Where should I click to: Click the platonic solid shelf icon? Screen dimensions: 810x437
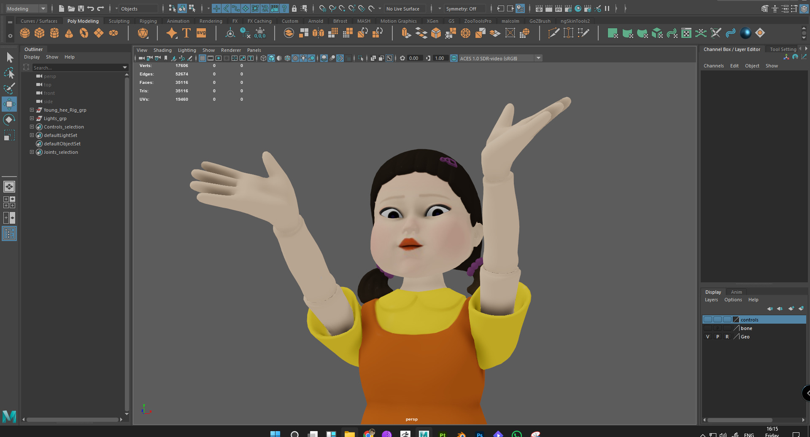tap(143, 33)
